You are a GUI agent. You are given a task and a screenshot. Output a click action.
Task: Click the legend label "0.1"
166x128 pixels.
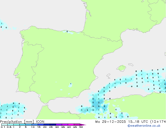pos(3,127)
